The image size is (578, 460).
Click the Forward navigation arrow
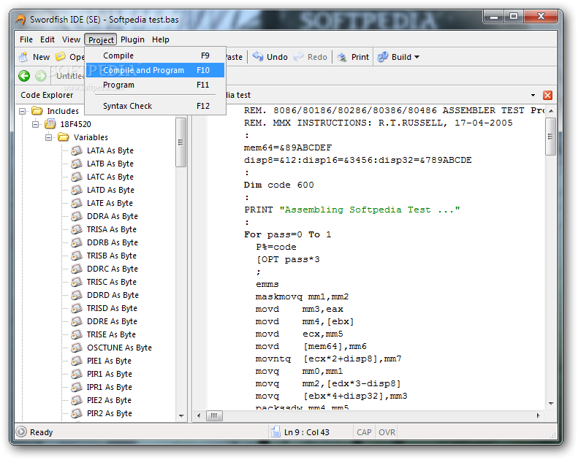(41, 76)
